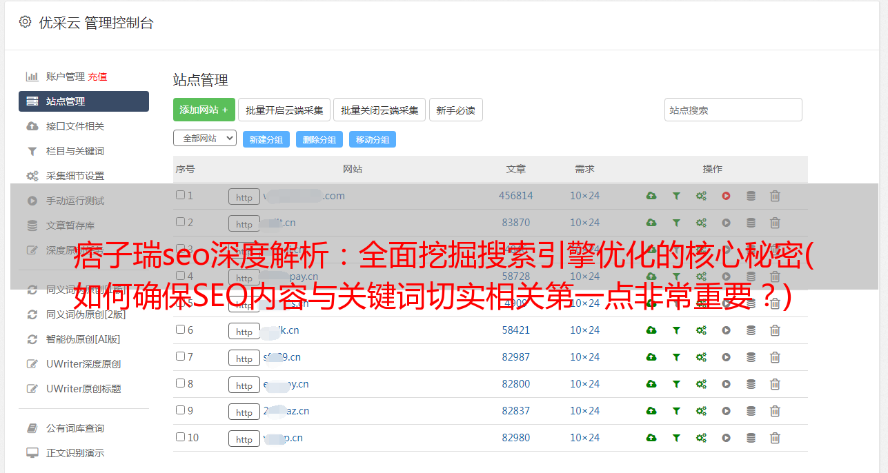Image resolution: width=888 pixels, height=473 pixels.
Task: Click the cloud upload icon in row 10
Action: [x=651, y=438]
